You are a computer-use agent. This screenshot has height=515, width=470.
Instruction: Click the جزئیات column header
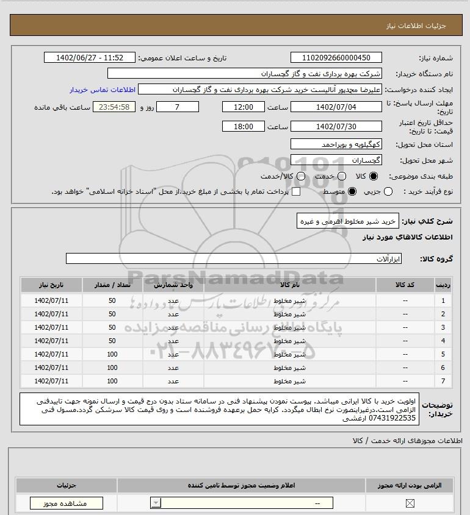(67, 485)
